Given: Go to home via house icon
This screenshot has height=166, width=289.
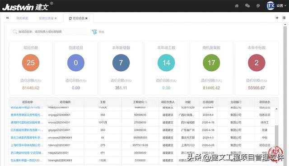Looking at the screenshot, I should point(237,6).
